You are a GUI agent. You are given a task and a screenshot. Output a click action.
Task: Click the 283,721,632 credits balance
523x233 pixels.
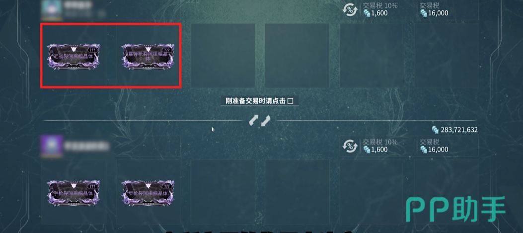459,130
